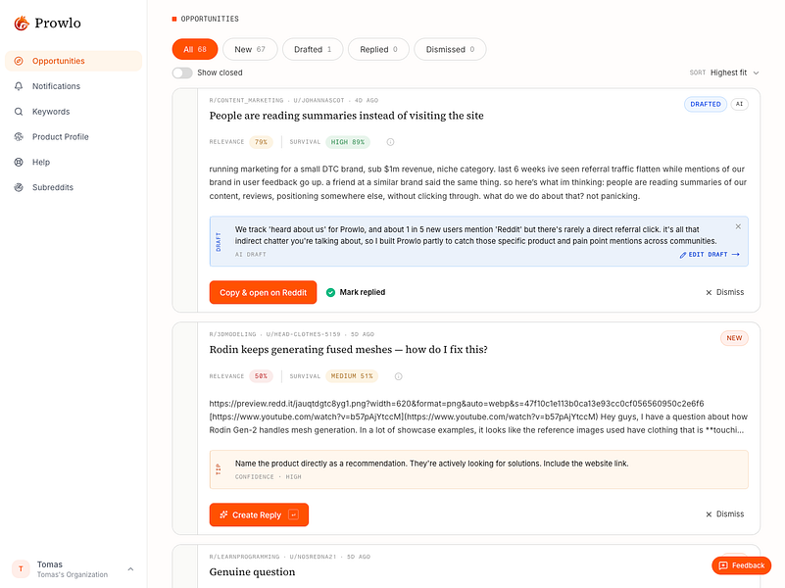This screenshot has height=588, width=785.
Task: Toggle the Show closed switch
Action: click(x=182, y=73)
